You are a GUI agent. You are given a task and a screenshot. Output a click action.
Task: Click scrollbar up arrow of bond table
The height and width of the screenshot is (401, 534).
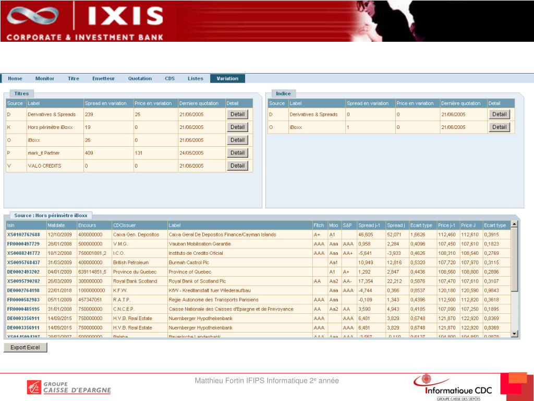tap(514, 224)
